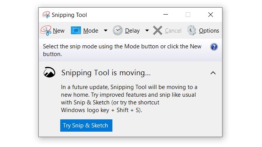Click the Snip & Sketch logo icon
The height and width of the screenshot is (147, 262).
tap(49, 73)
